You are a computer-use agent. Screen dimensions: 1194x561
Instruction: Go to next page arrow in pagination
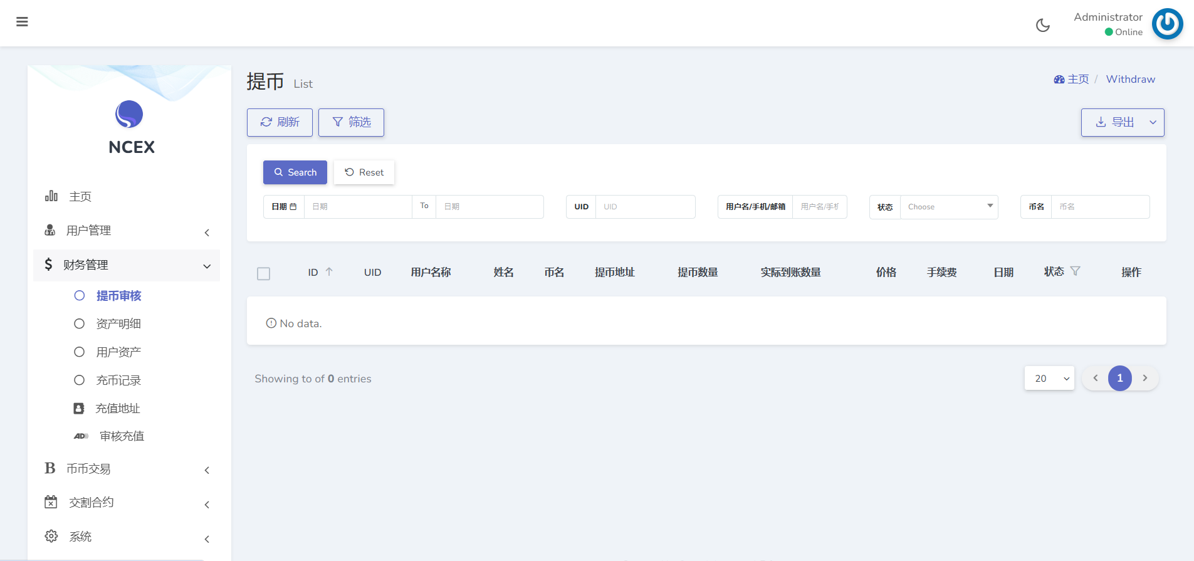[x=1145, y=379]
